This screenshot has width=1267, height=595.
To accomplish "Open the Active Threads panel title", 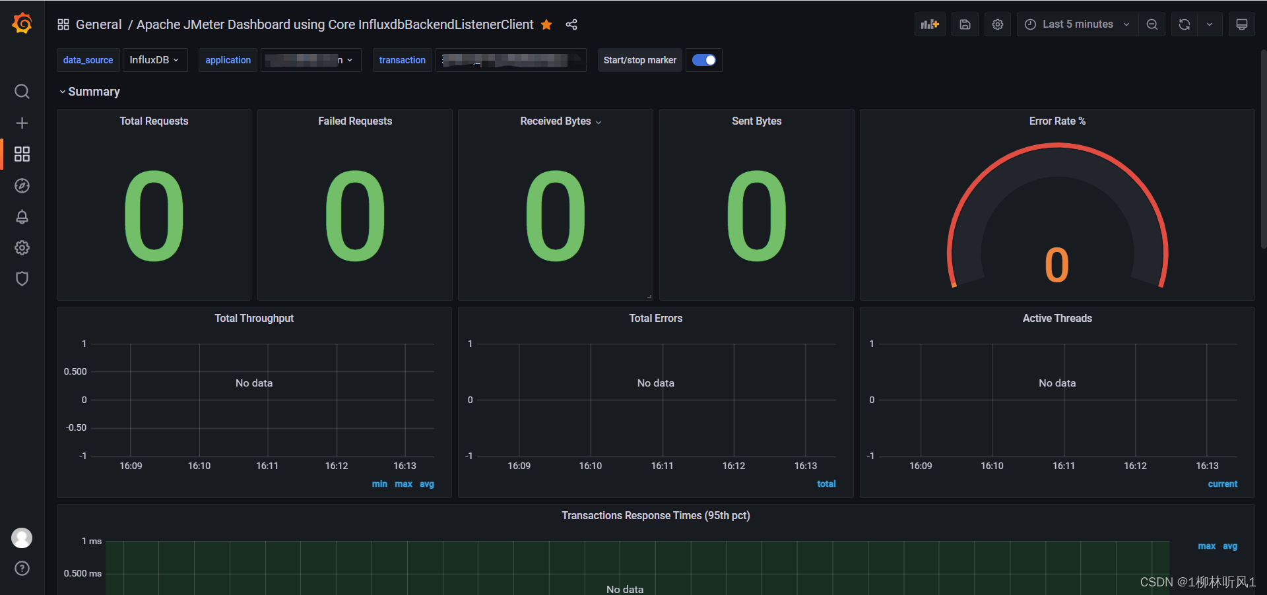I will coord(1057,319).
